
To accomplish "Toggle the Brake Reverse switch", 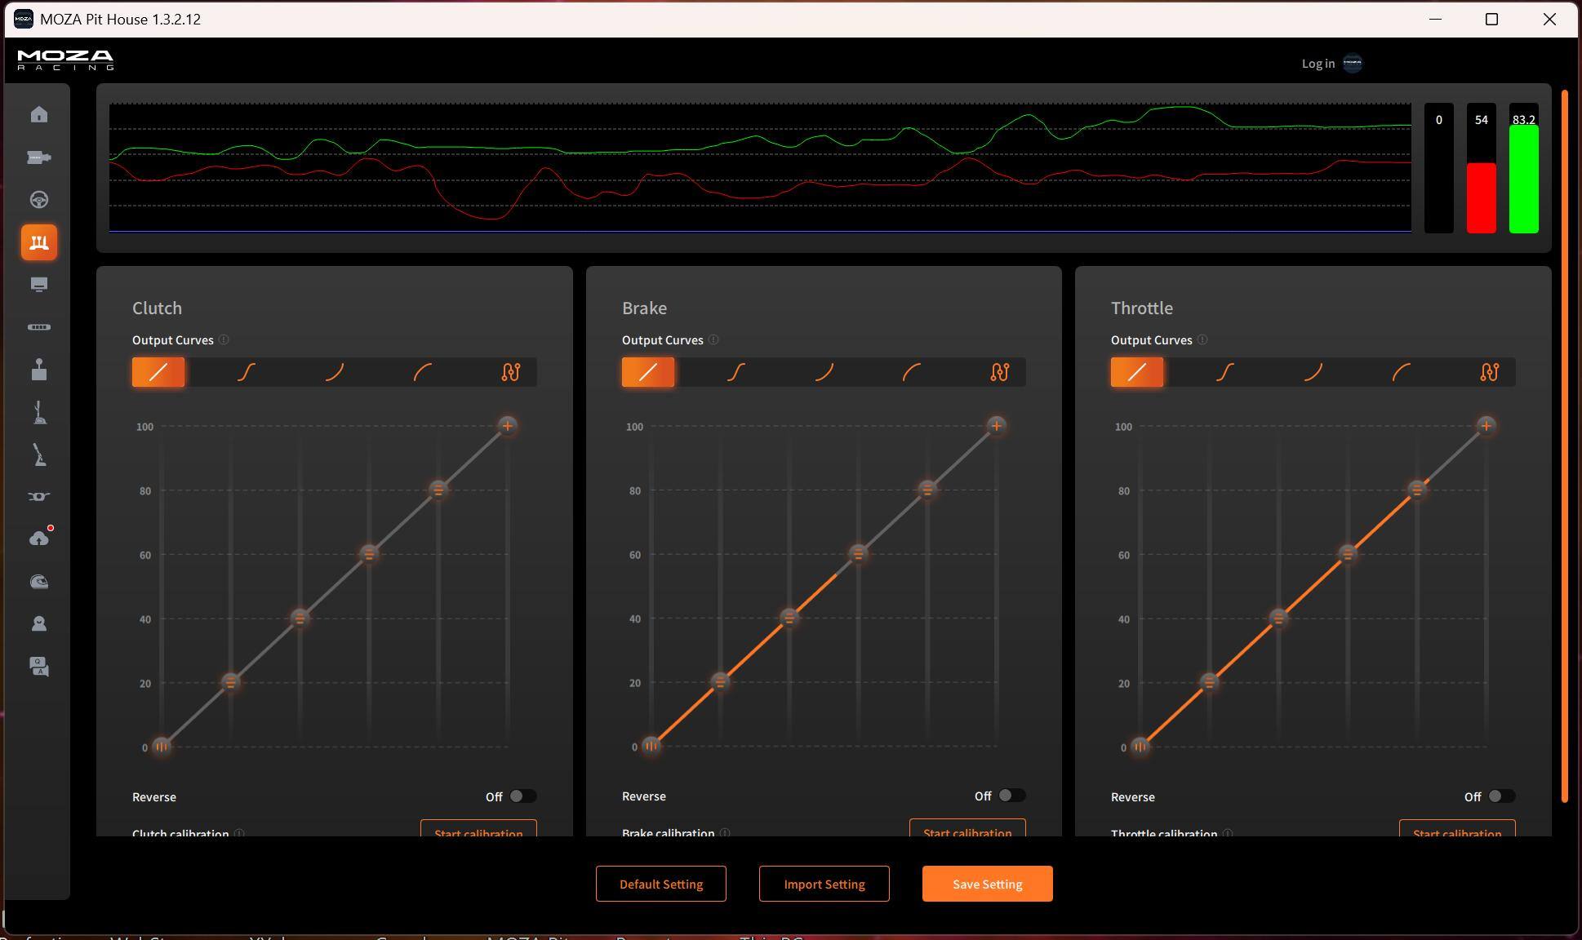I will [1011, 796].
